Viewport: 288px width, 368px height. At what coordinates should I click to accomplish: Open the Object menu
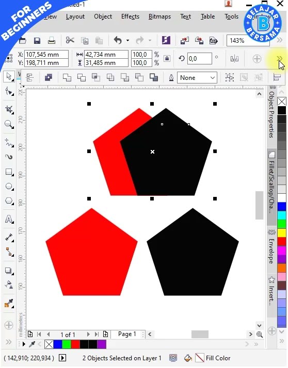click(103, 16)
